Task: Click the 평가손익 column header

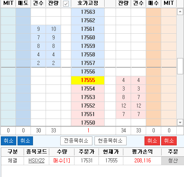Action: point(142,152)
